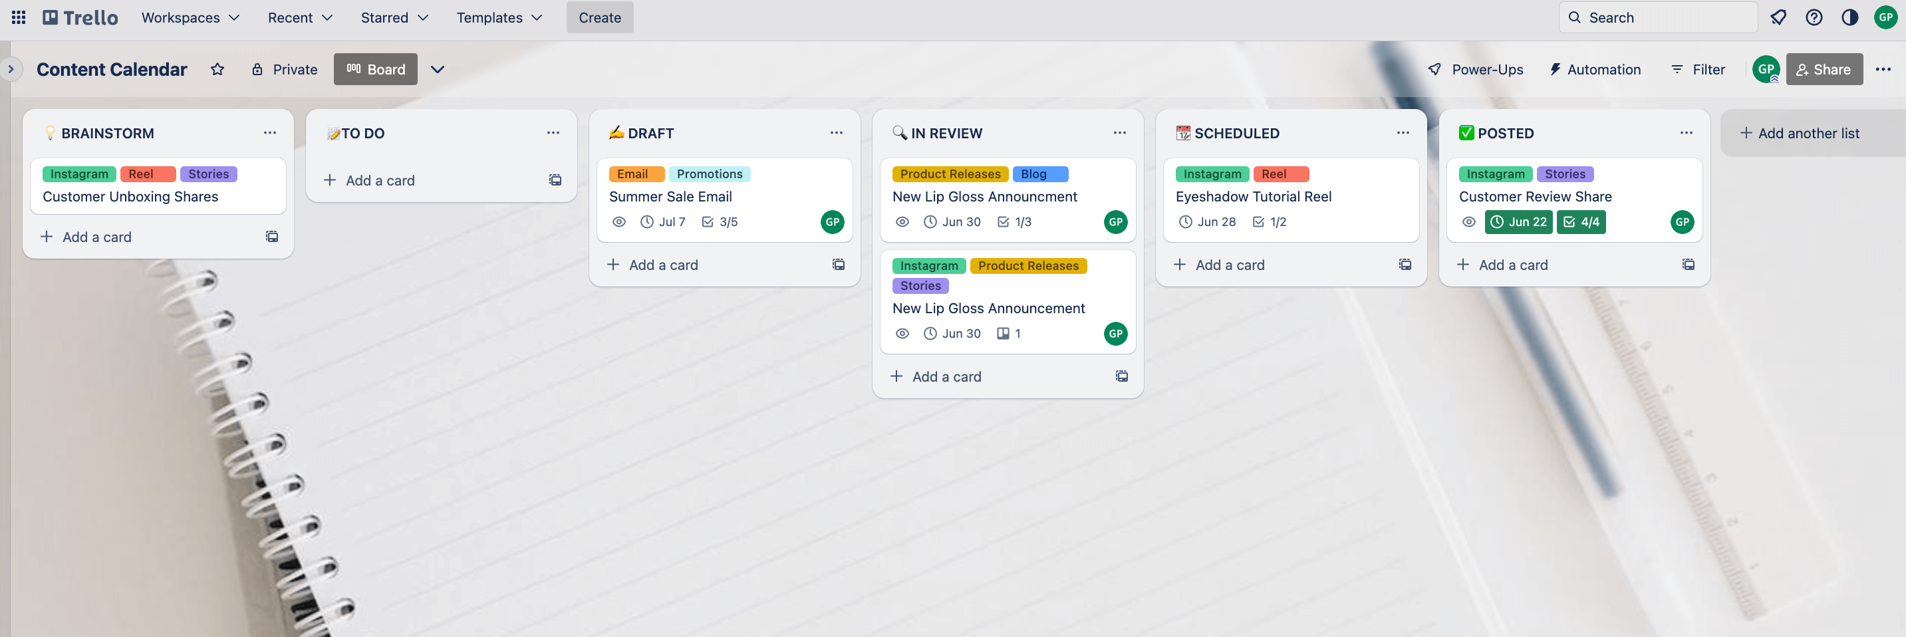The height and width of the screenshot is (637, 1906).
Task: Click the theme contrast icon
Action: tap(1849, 17)
